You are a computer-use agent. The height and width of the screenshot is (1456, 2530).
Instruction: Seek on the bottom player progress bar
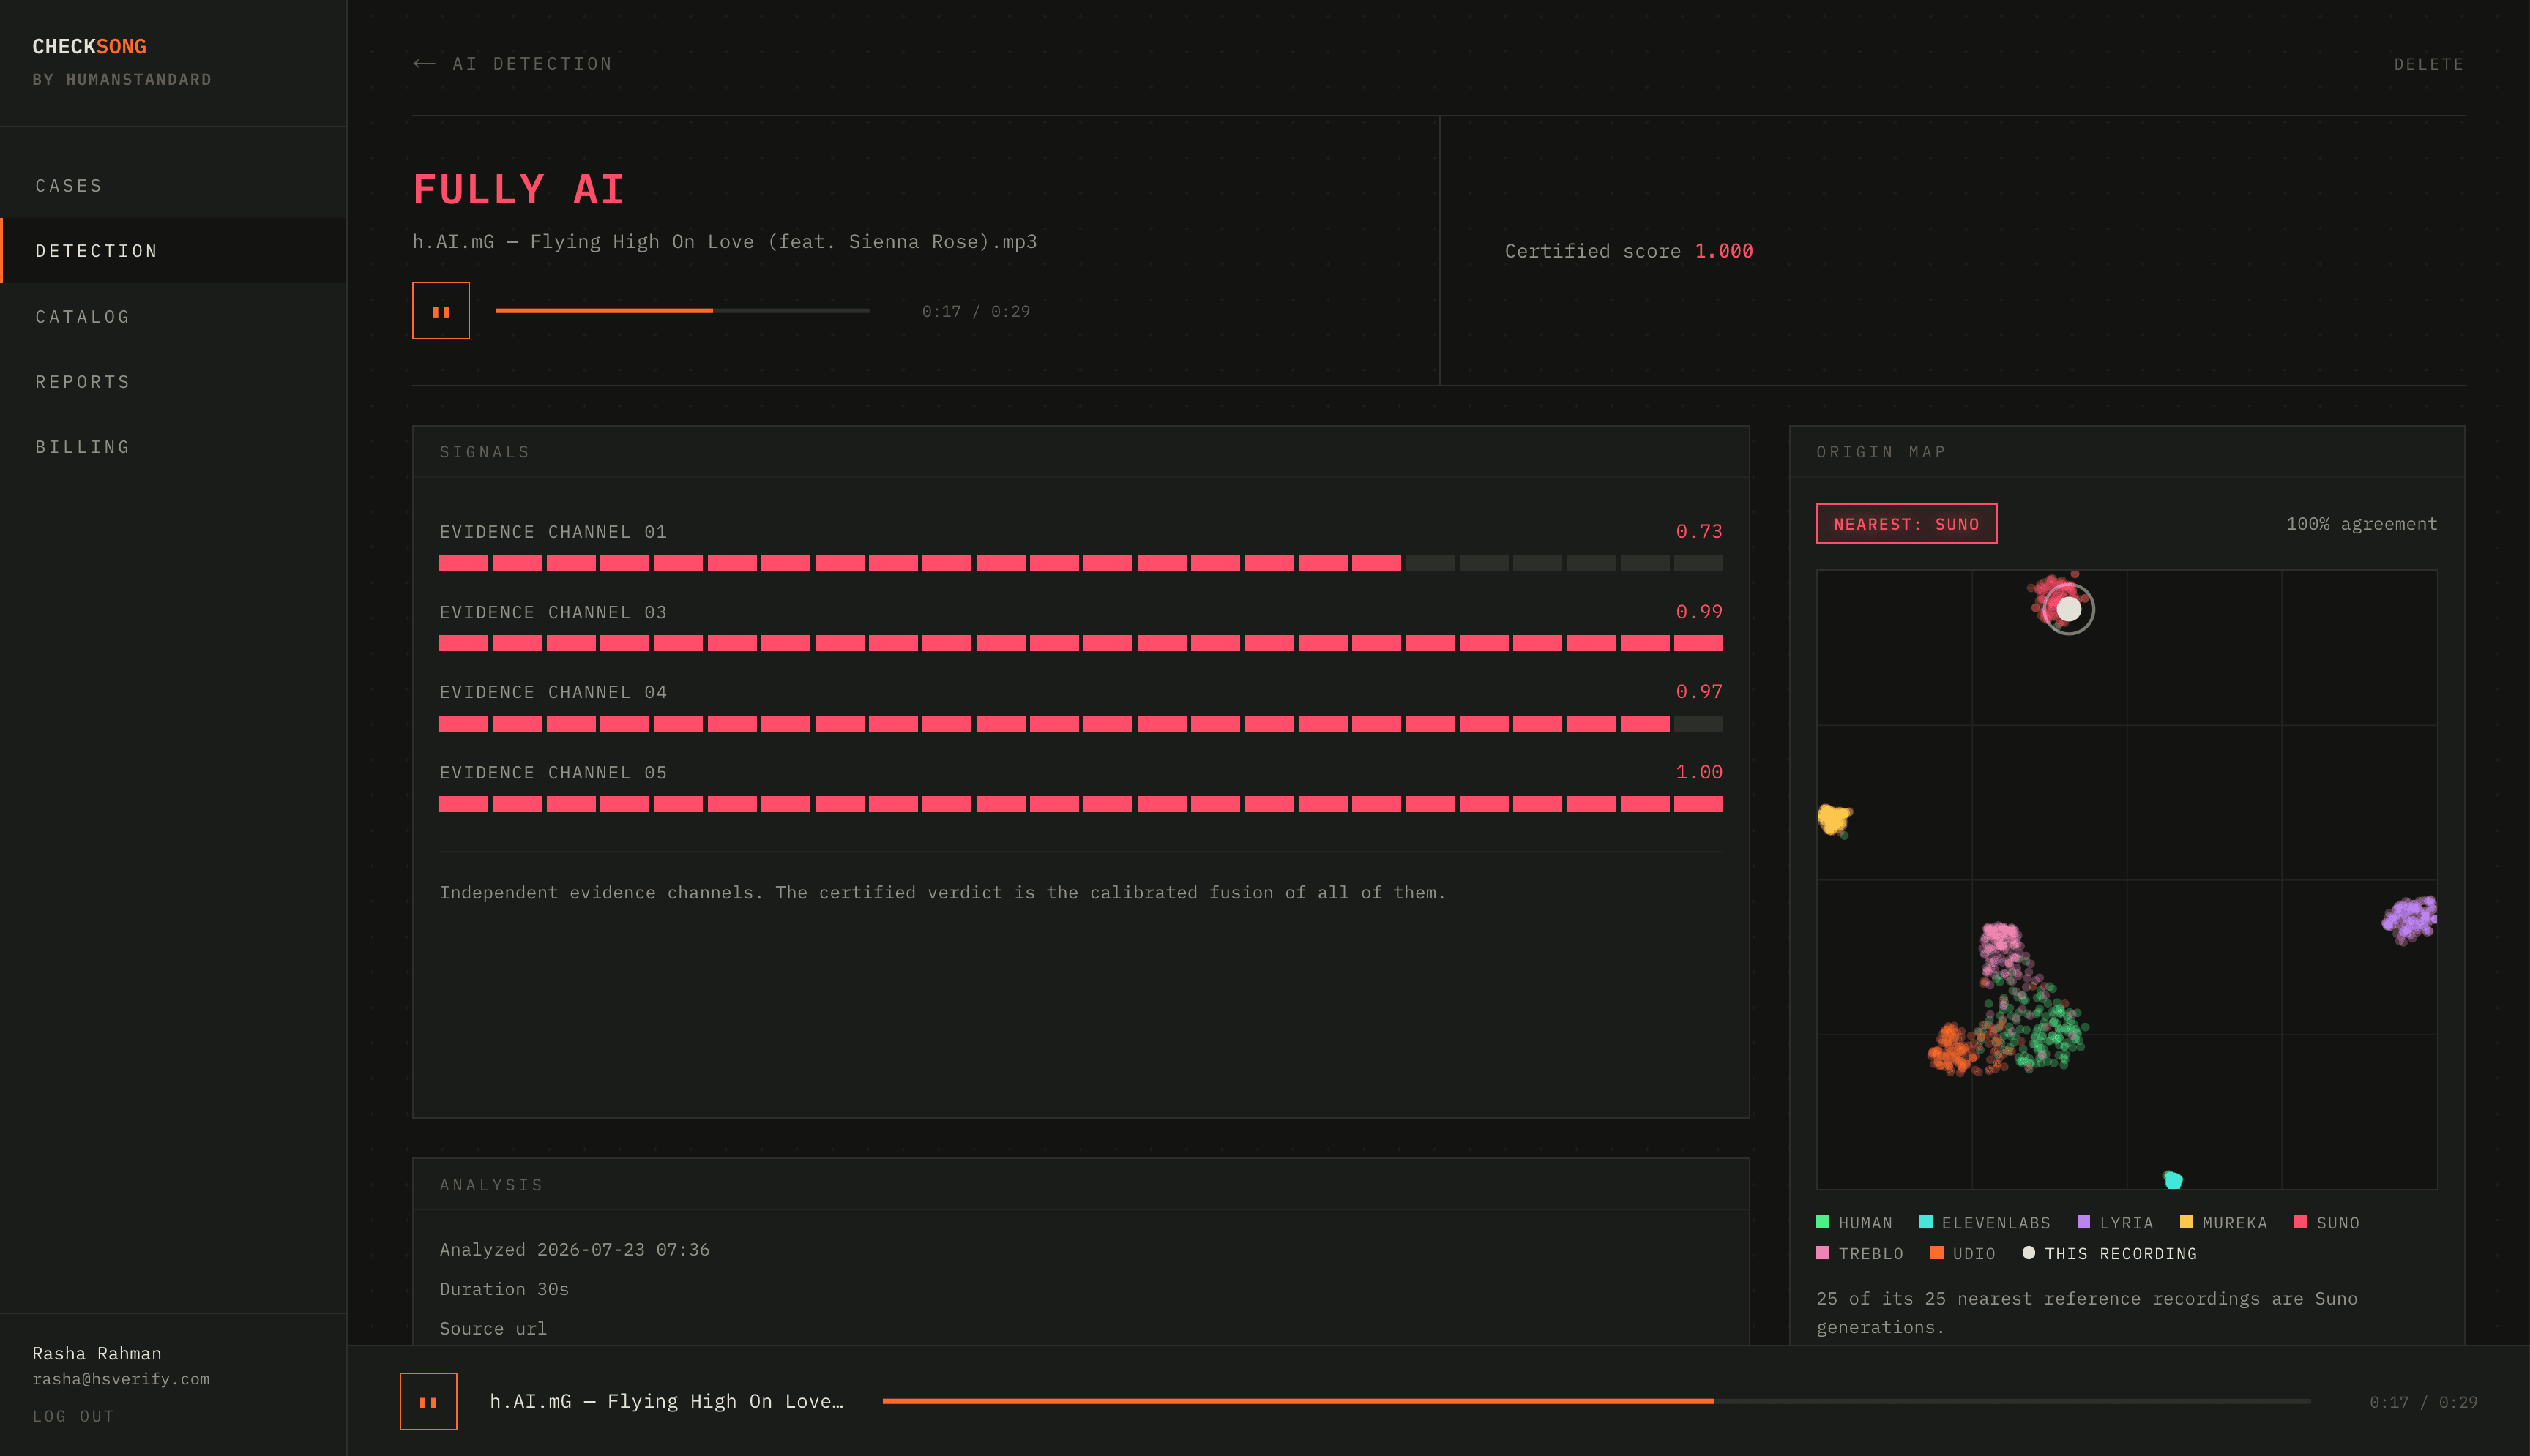click(1596, 1401)
